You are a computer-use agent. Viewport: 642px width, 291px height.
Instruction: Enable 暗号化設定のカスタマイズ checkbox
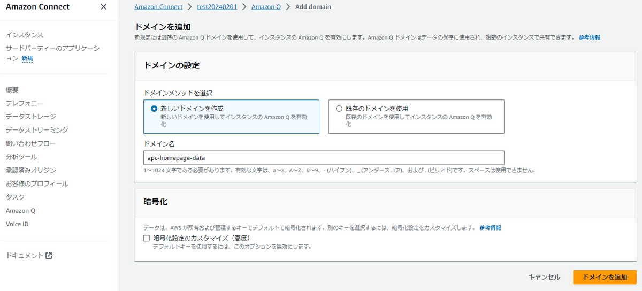pos(147,238)
